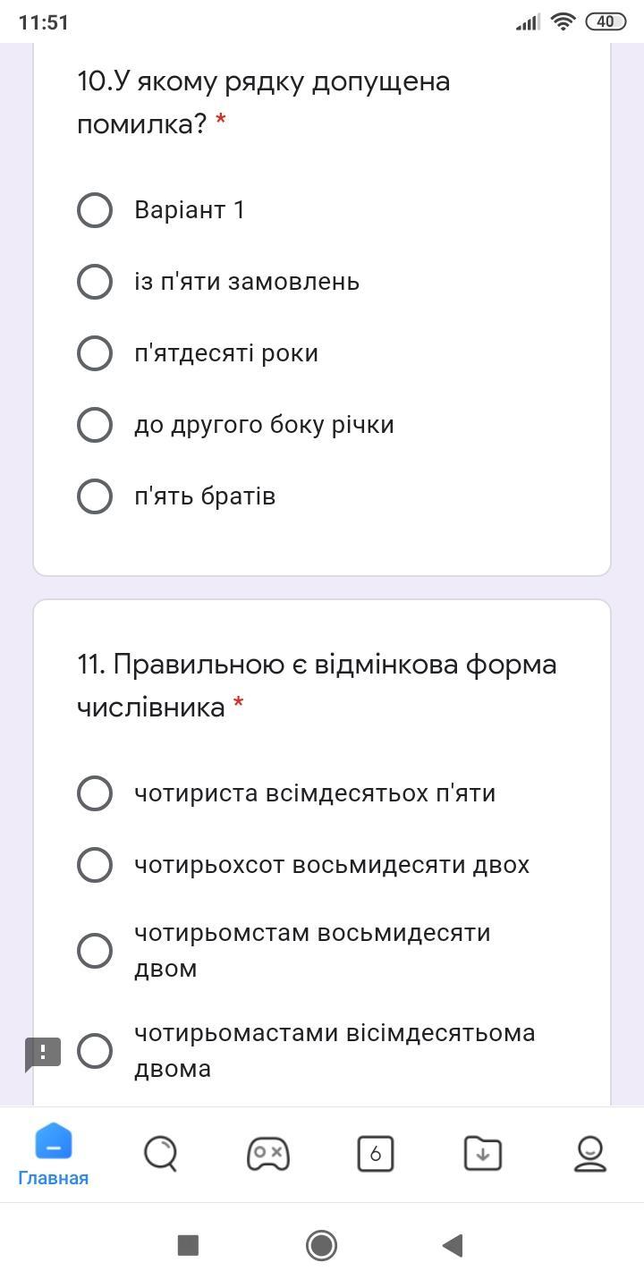This screenshot has width=644, height=1288.
Task: Select 'чотирьохсот восьмидесяти двох' radio
Action: click(x=95, y=865)
